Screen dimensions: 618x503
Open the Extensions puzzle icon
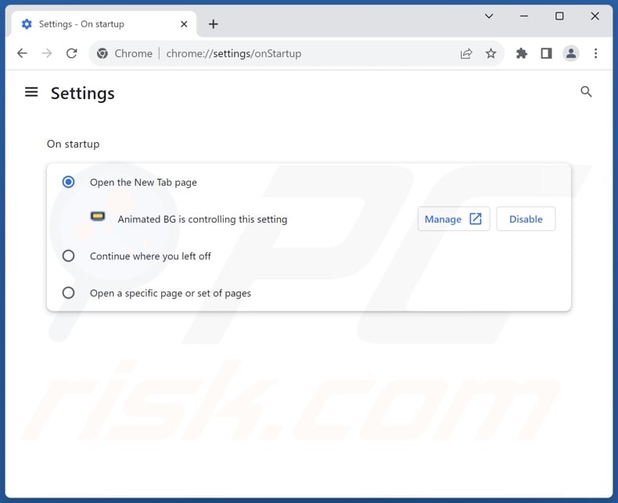[x=522, y=54]
